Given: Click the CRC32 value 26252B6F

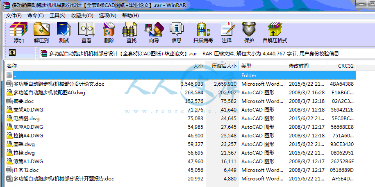Looking at the screenshot, I should coord(342,162).
